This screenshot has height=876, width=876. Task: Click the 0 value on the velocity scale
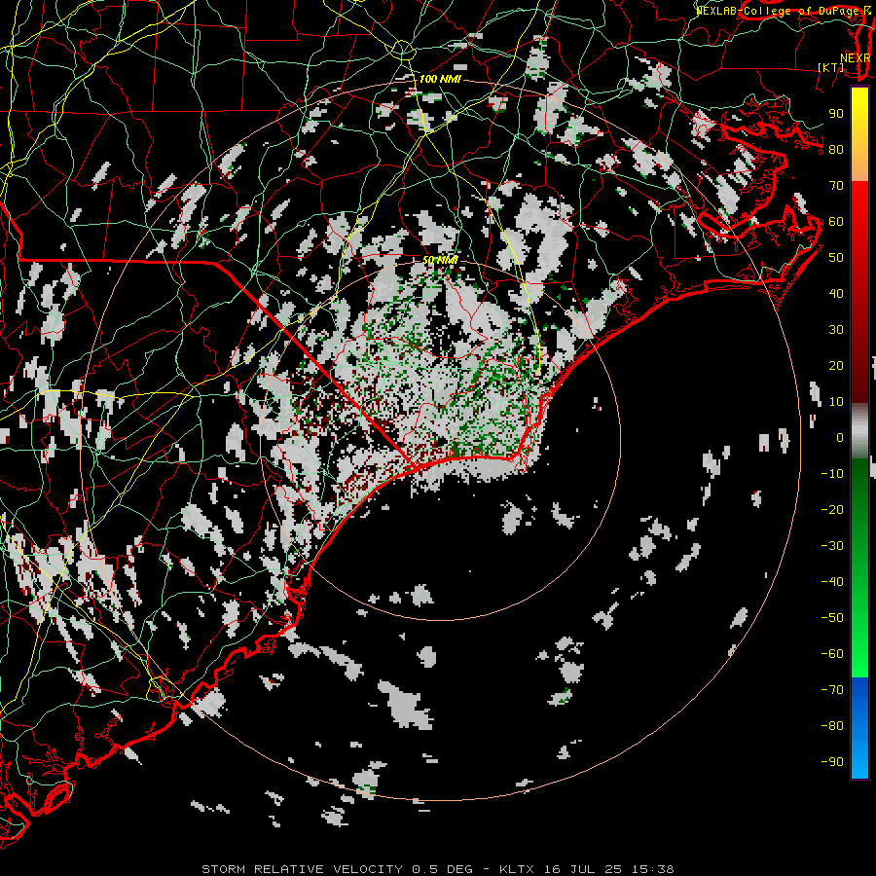pos(840,437)
